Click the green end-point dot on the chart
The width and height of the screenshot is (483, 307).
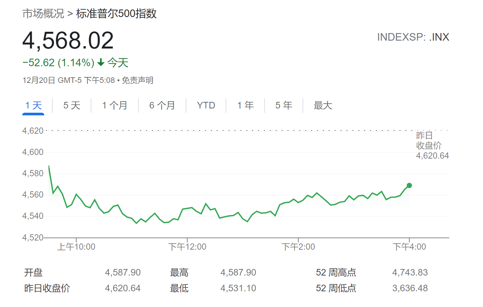click(x=409, y=185)
